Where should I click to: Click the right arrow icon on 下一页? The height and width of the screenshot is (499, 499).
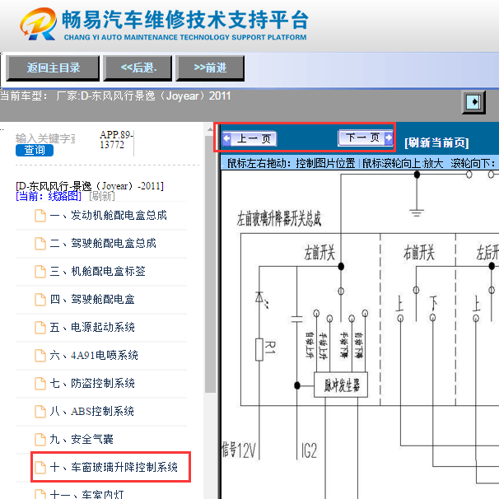389,138
